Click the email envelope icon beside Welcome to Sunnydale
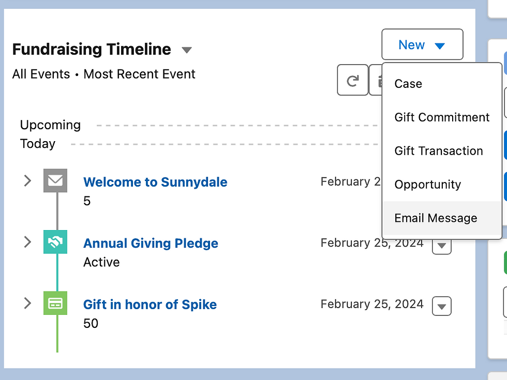This screenshot has height=380, width=507. [55, 181]
